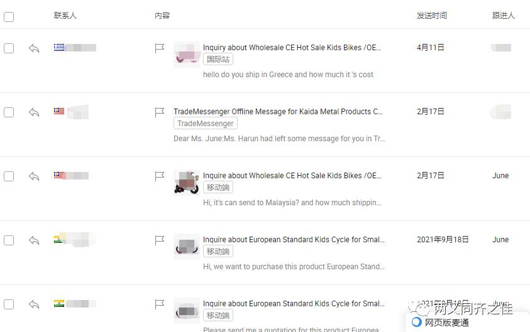Flag the Malaysia shipping inquiry
This screenshot has width=530, height=332.
coord(160,176)
